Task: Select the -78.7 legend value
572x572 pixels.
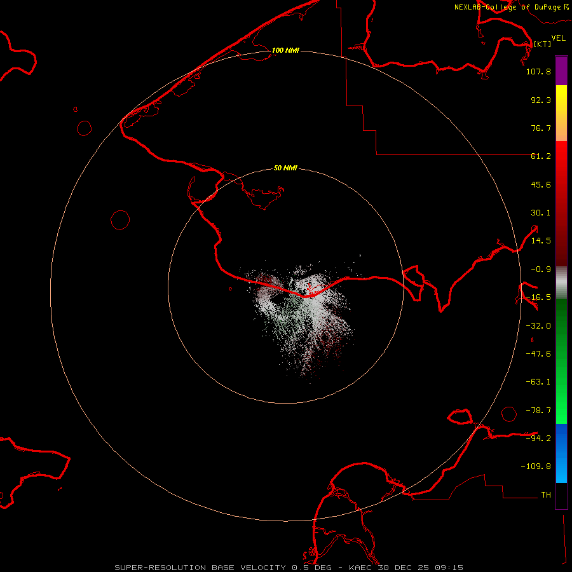Action: click(538, 411)
